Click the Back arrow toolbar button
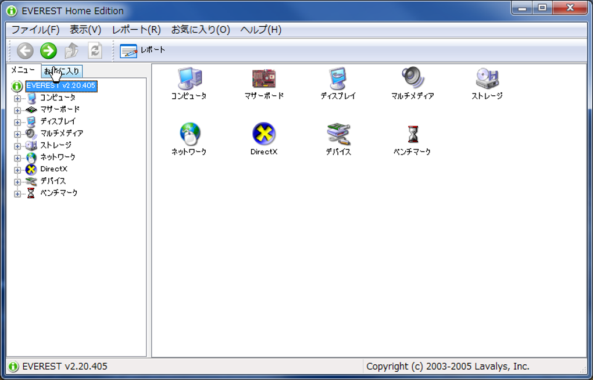Image resolution: width=593 pixels, height=380 pixels. pos(25,51)
